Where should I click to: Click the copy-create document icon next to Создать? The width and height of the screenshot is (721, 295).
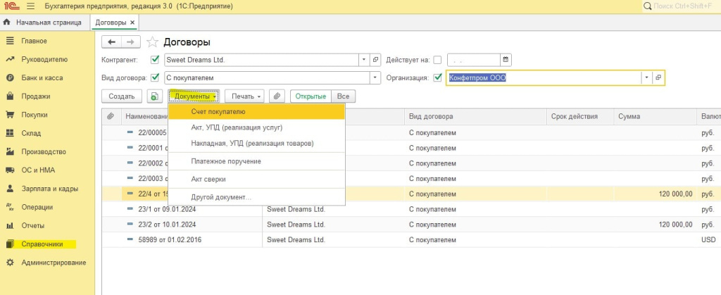click(x=154, y=96)
